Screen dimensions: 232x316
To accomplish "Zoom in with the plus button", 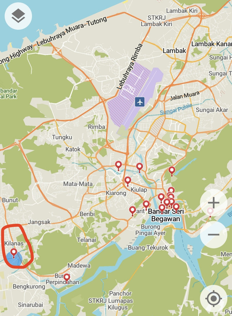I will (x=214, y=203).
